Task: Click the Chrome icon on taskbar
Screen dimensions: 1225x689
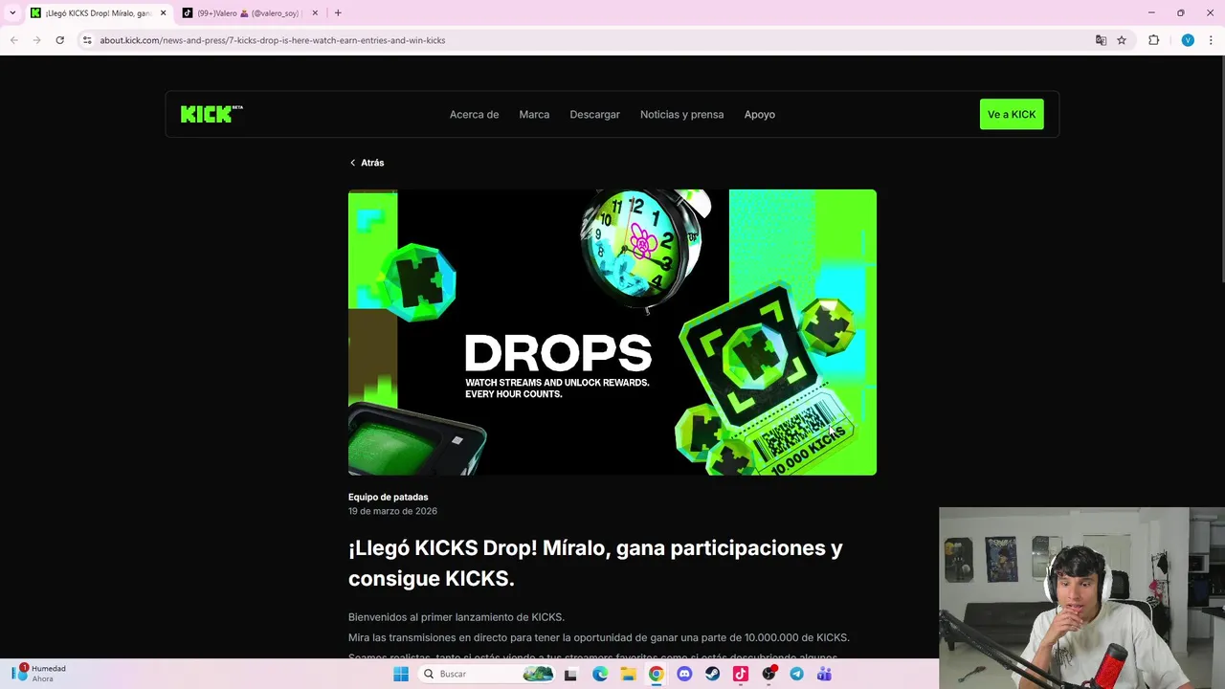Action: click(x=656, y=674)
